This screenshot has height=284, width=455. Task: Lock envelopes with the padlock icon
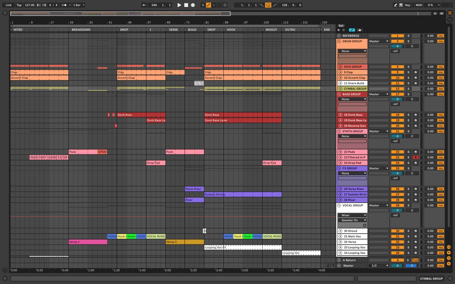[x=360, y=30]
